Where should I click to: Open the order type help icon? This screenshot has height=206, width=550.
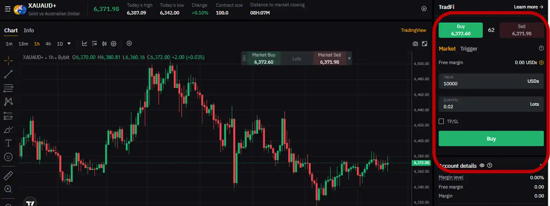[x=541, y=48]
